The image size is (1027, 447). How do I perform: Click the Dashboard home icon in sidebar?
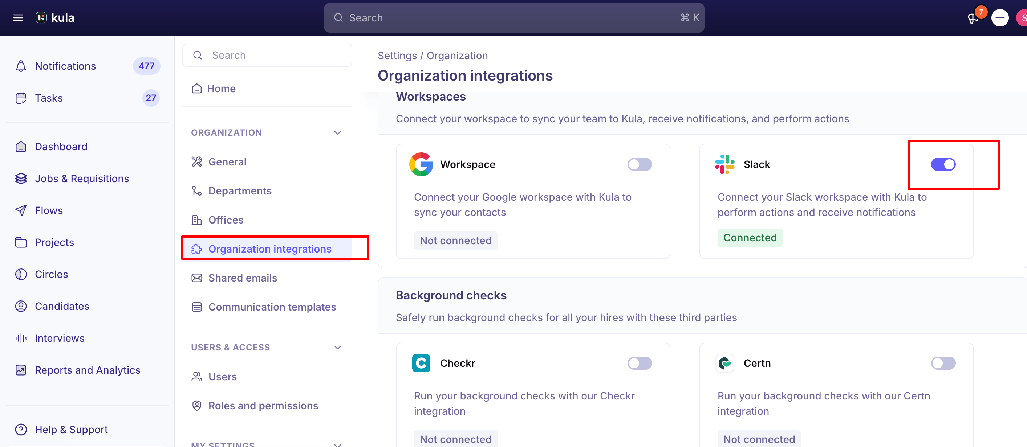coord(21,147)
